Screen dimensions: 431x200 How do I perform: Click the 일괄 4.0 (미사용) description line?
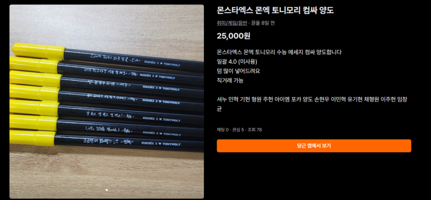tap(237, 61)
